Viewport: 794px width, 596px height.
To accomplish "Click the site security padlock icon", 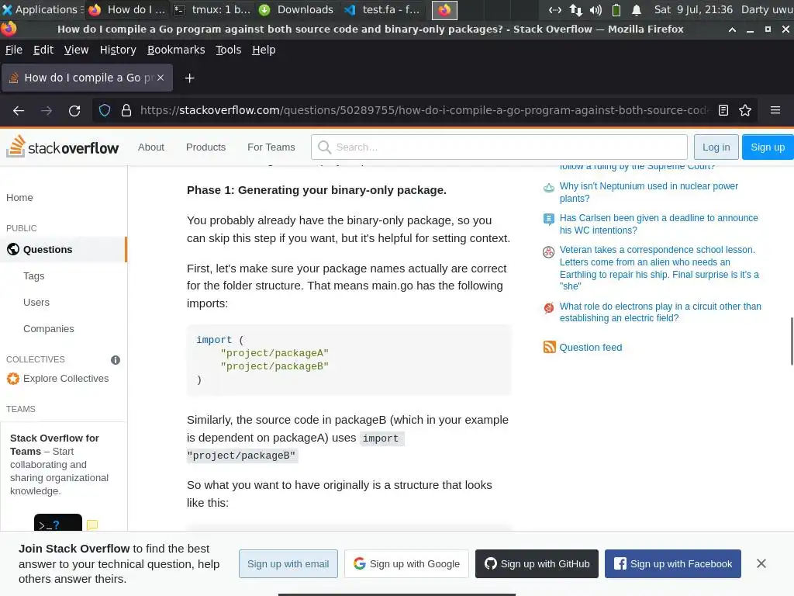I will [126, 110].
